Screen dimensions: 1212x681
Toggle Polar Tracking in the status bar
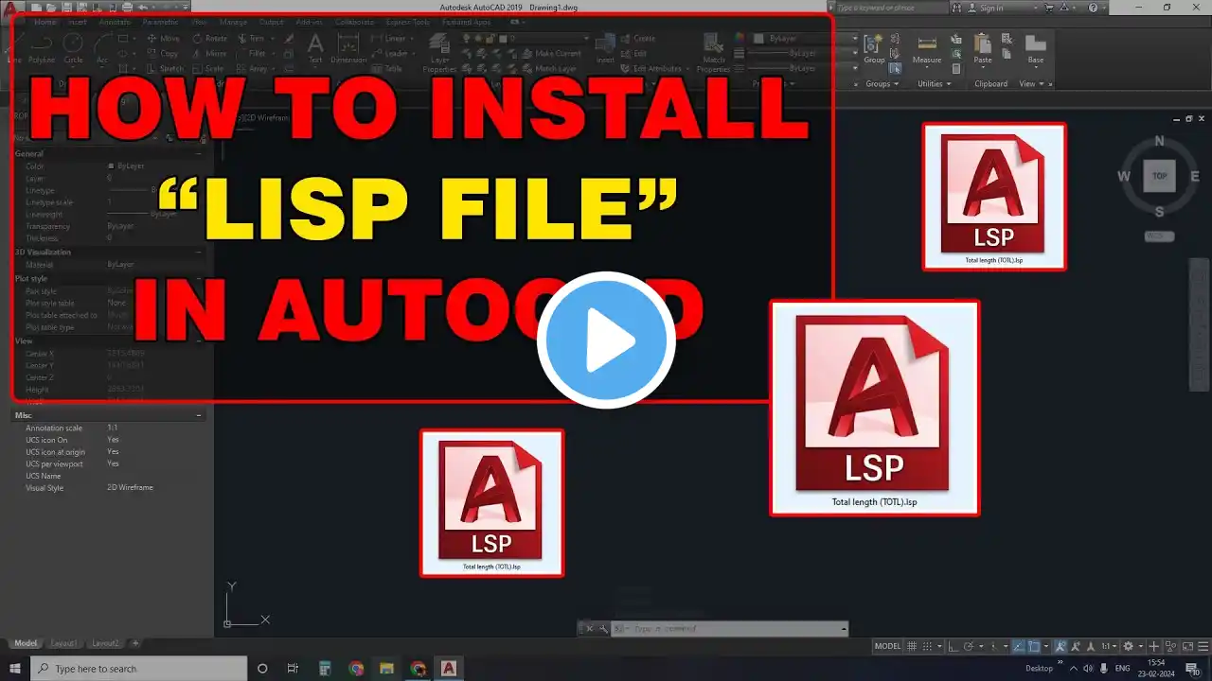pyautogui.click(x=968, y=646)
